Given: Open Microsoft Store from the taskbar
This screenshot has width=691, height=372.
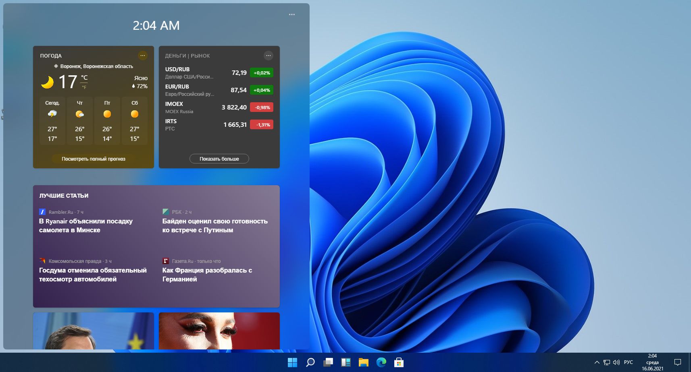Looking at the screenshot, I should 399,362.
